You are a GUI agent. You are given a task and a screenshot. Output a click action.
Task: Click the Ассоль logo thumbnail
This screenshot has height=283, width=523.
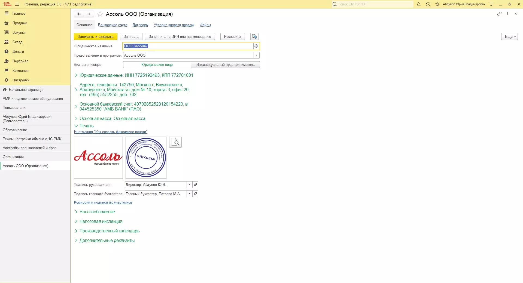click(x=98, y=158)
